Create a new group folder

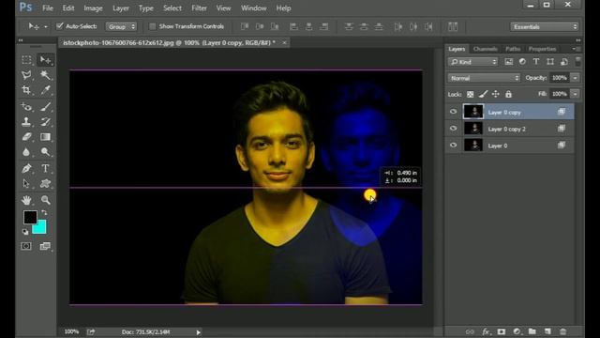click(x=532, y=331)
